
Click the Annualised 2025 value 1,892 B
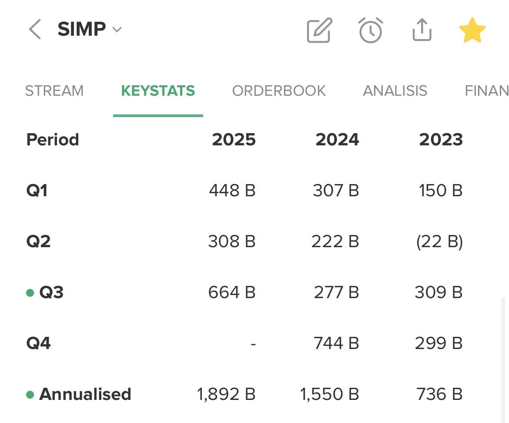(226, 394)
